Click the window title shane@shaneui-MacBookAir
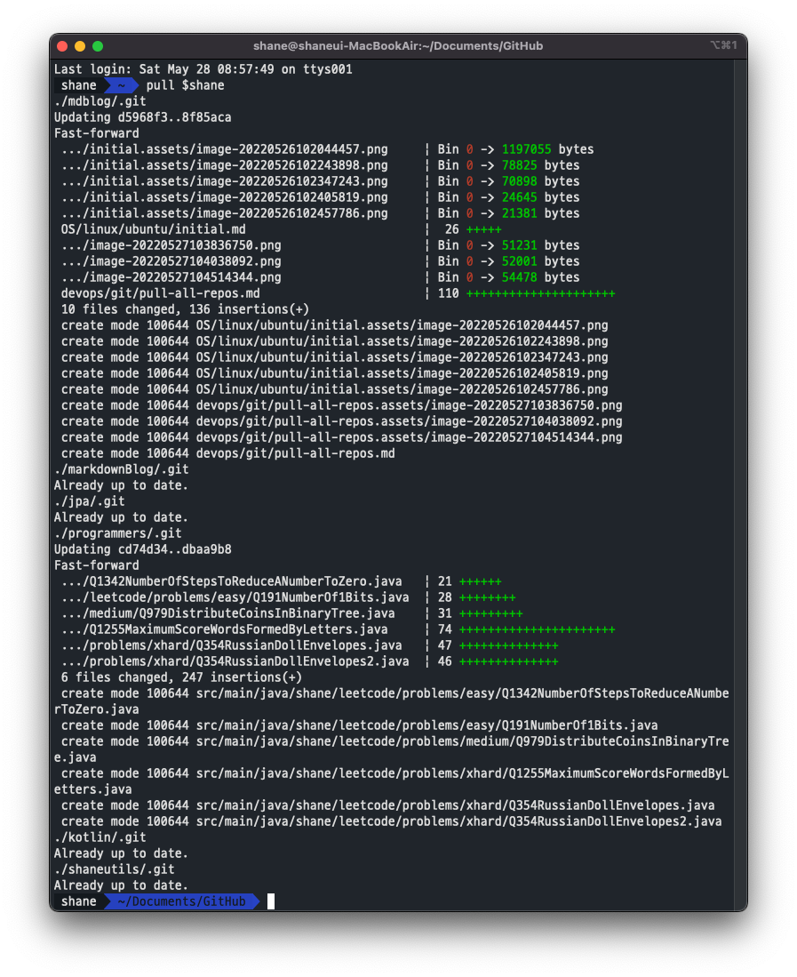Viewport: 797px width, 977px height. [398, 46]
